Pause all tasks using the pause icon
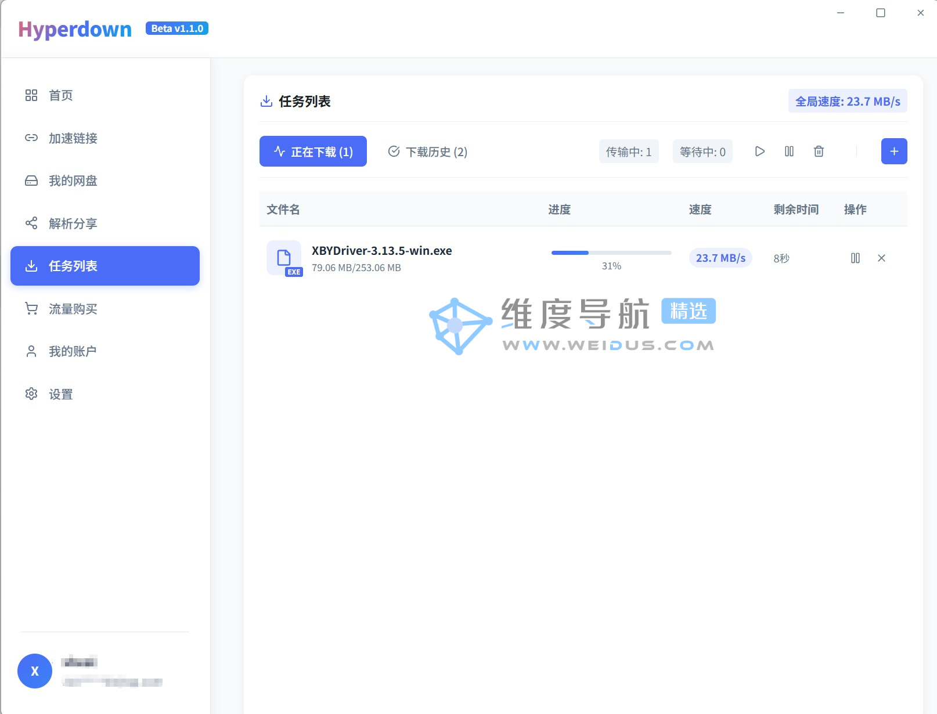937x714 pixels. click(789, 151)
